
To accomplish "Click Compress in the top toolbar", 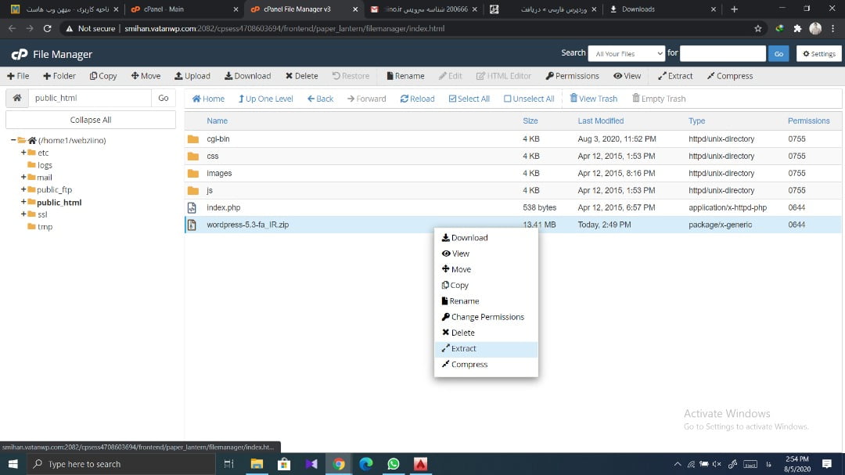I will [x=730, y=76].
